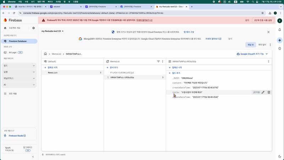This screenshot has height=160, width=284.
Task: Click the filter icon in MemoList column
Action: (158, 62)
